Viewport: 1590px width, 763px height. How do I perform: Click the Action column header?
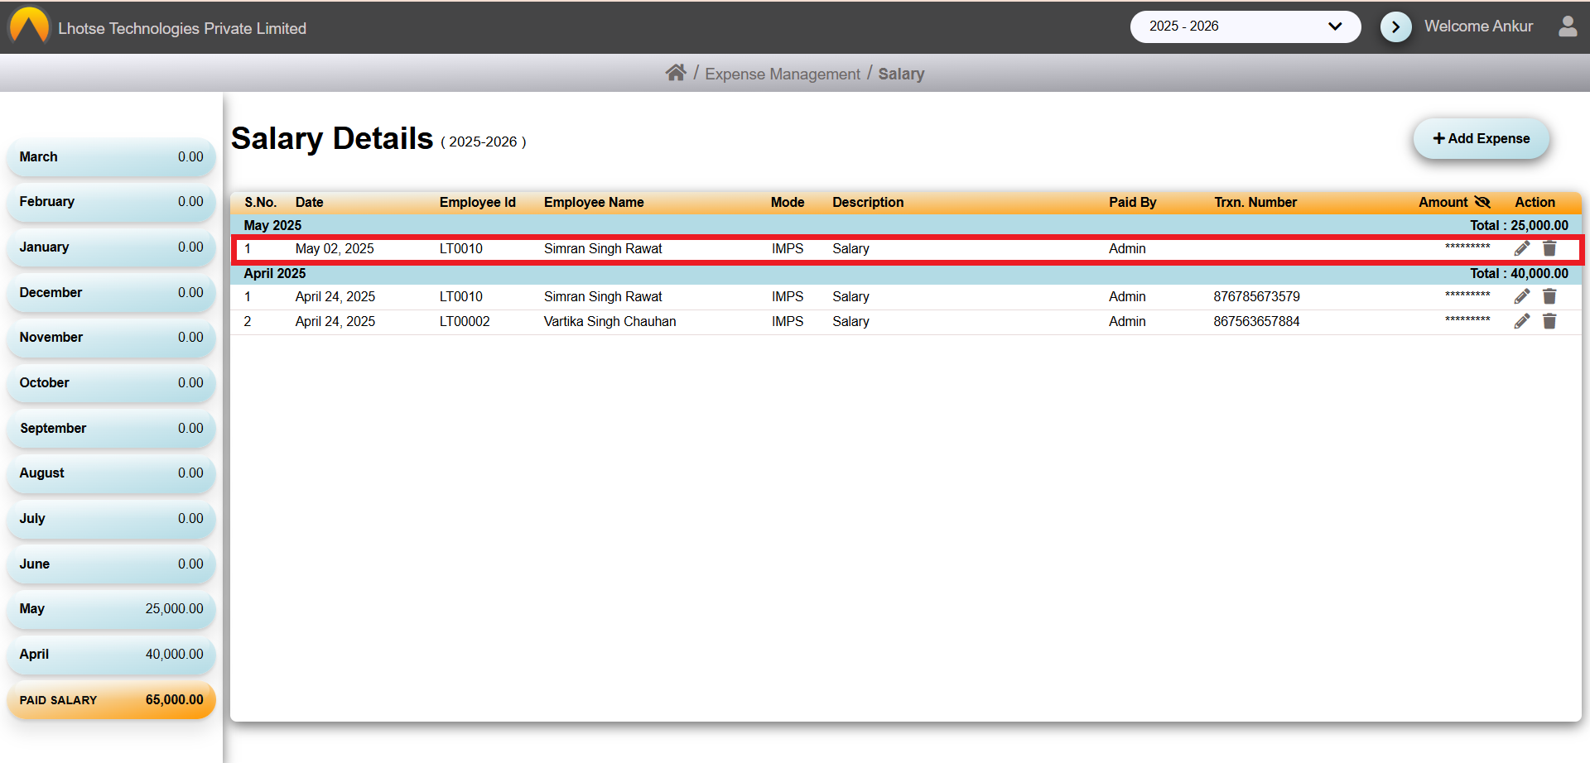click(x=1535, y=202)
